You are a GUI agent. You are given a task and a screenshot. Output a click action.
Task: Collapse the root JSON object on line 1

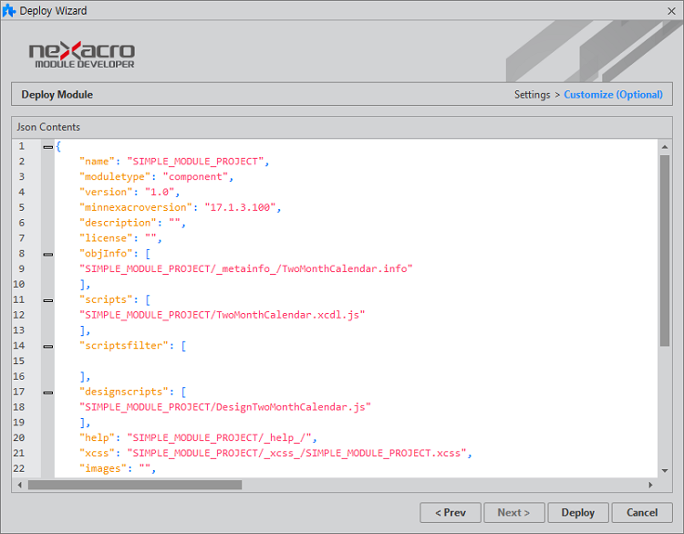47,147
